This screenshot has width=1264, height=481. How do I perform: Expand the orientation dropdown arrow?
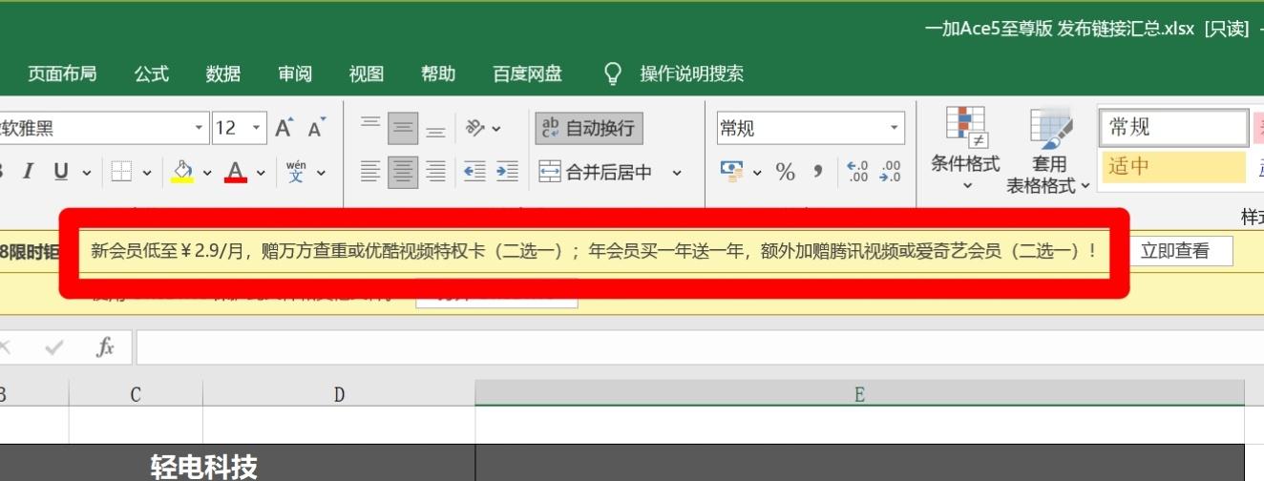coord(496,128)
